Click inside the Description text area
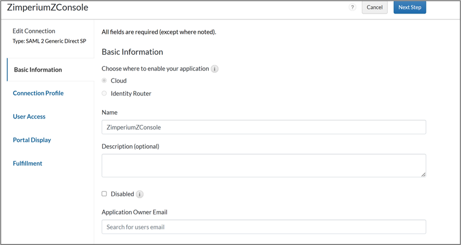This screenshot has width=461, height=245. coord(264,165)
